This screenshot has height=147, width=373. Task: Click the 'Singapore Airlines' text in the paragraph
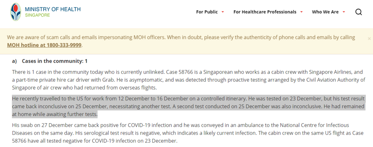click(264, 72)
